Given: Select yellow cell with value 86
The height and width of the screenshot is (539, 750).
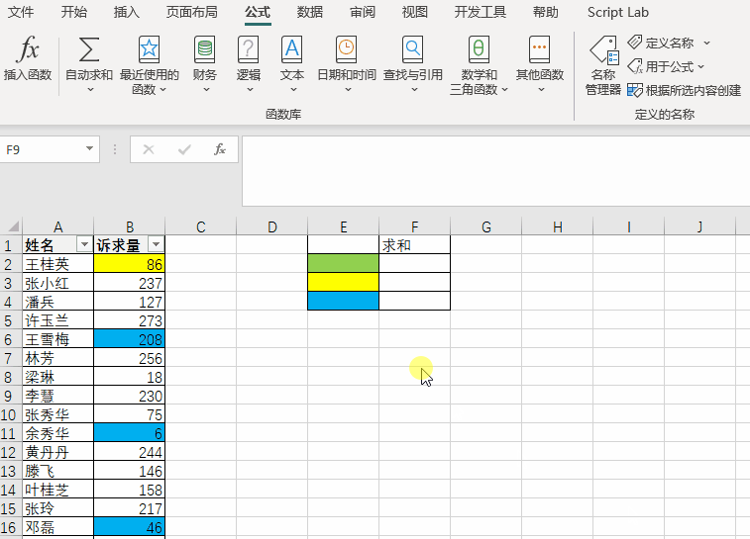Looking at the screenshot, I should (129, 263).
